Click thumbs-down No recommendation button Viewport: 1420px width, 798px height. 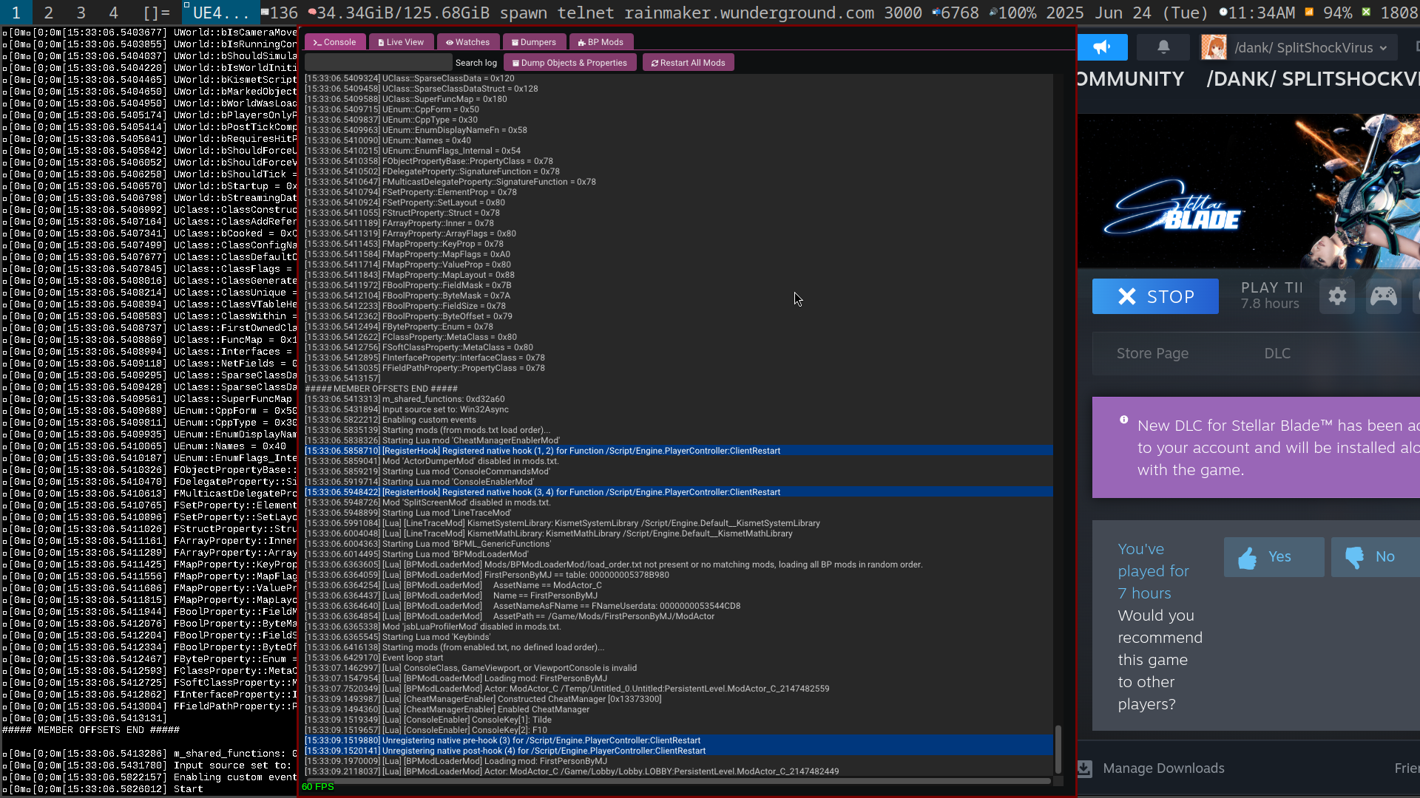pos(1374,557)
